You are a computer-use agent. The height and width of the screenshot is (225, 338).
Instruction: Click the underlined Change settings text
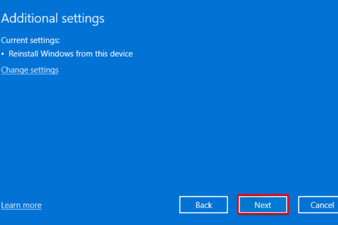[x=30, y=70]
